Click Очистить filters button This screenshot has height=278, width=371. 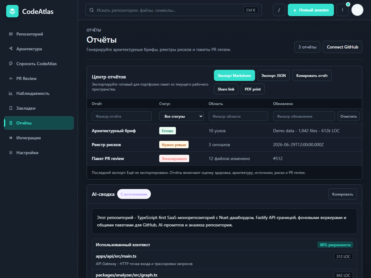[x=348, y=116]
